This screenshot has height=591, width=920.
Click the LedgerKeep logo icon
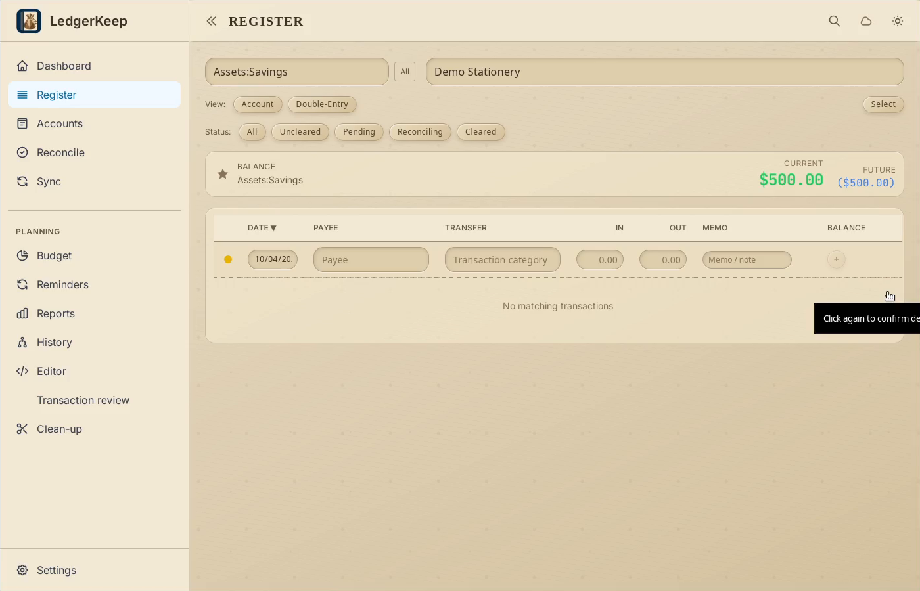coord(29,21)
